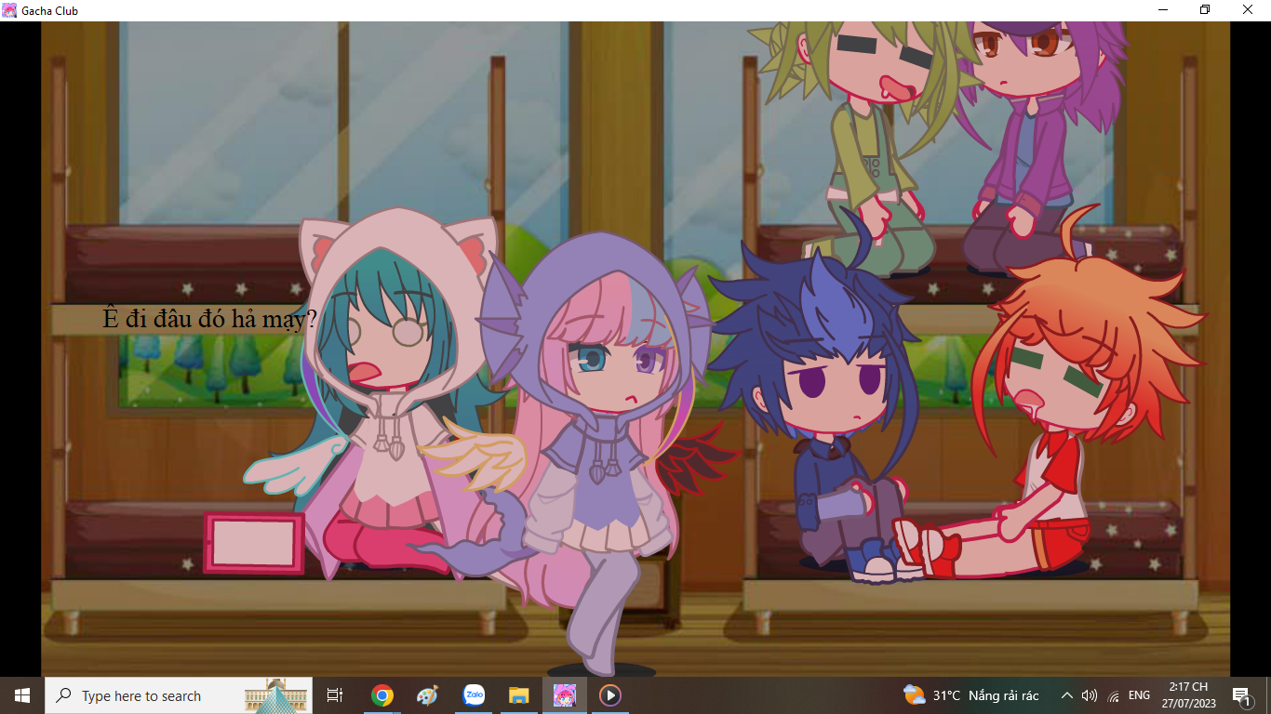Open the Wi-Fi network icon
1271x714 pixels.
[1114, 695]
